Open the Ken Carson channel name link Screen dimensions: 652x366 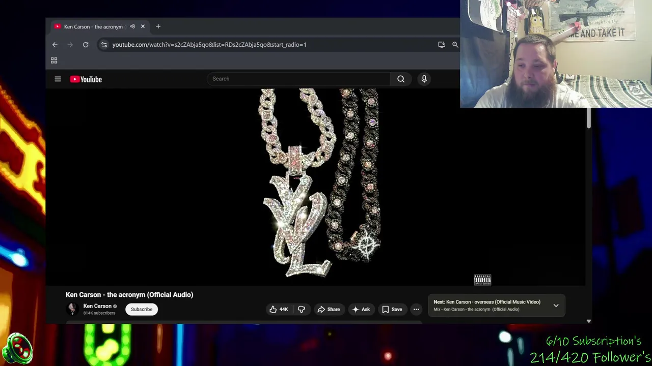click(x=97, y=306)
